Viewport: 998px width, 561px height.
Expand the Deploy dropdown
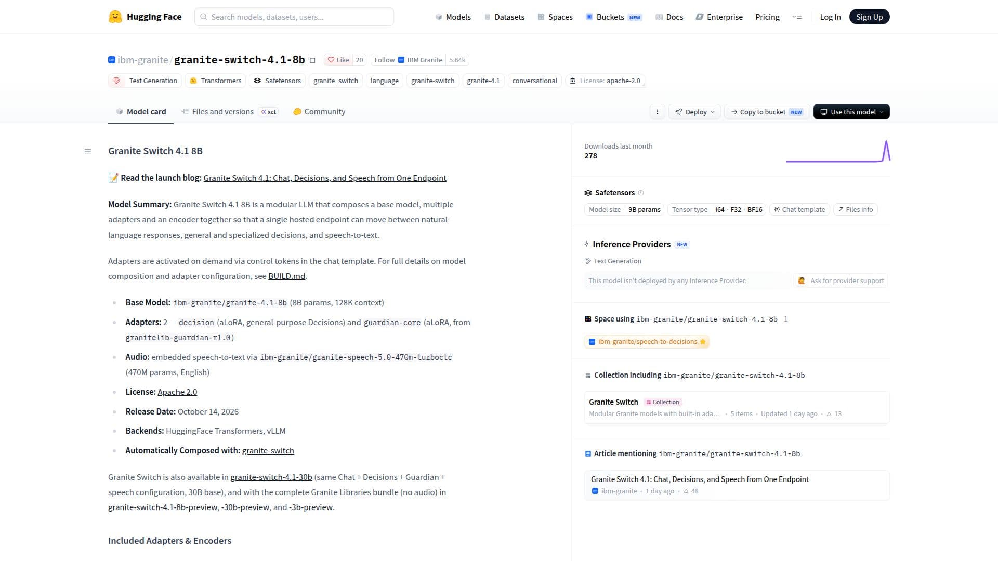pos(694,112)
